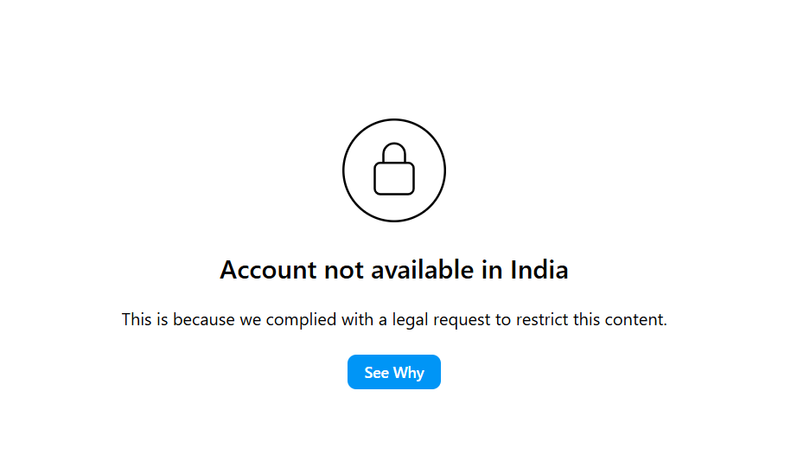This screenshot has width=791, height=455.
Task: Click the word 'available' in the title
Action: (423, 270)
